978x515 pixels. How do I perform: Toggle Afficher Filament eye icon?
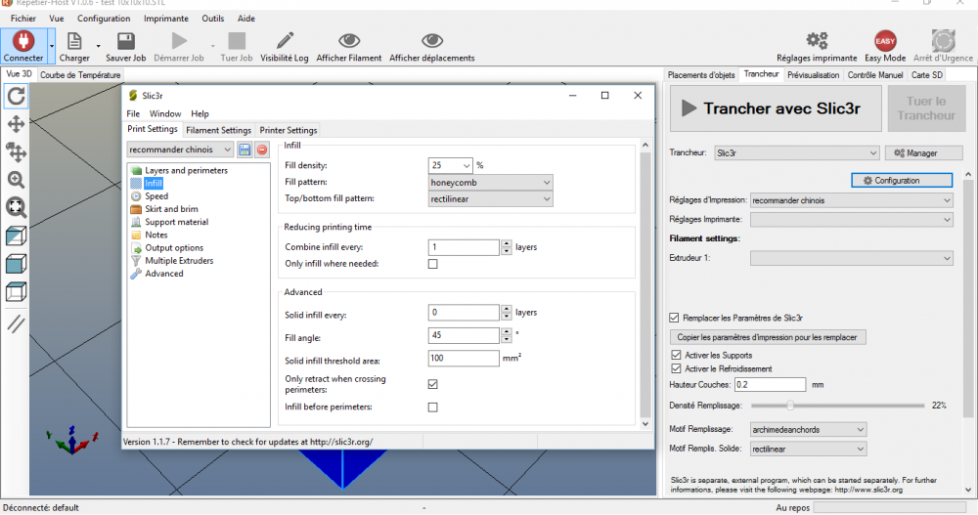coord(349,41)
